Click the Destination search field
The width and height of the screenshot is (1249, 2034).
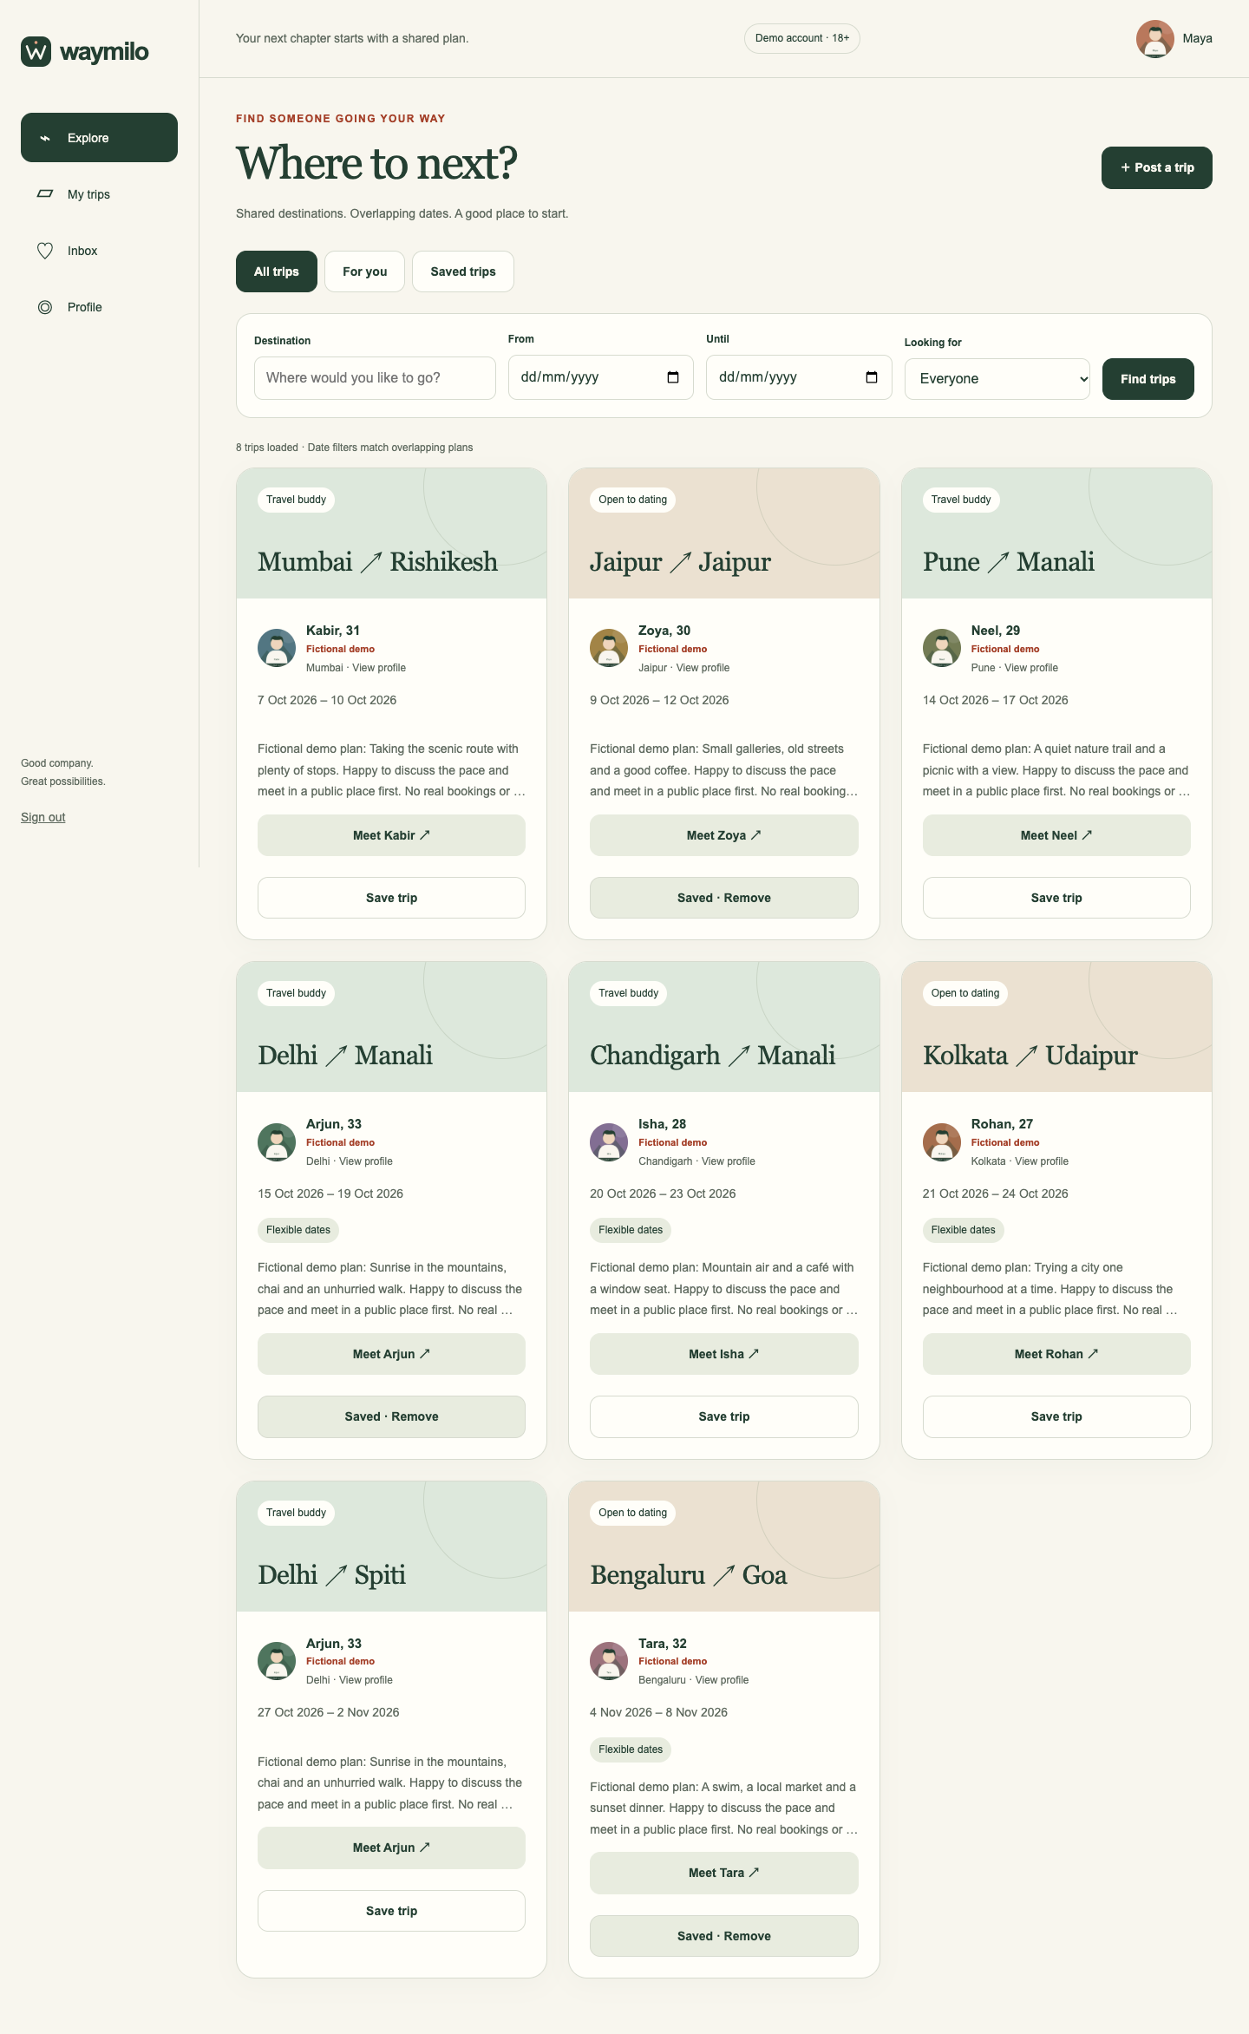point(375,378)
